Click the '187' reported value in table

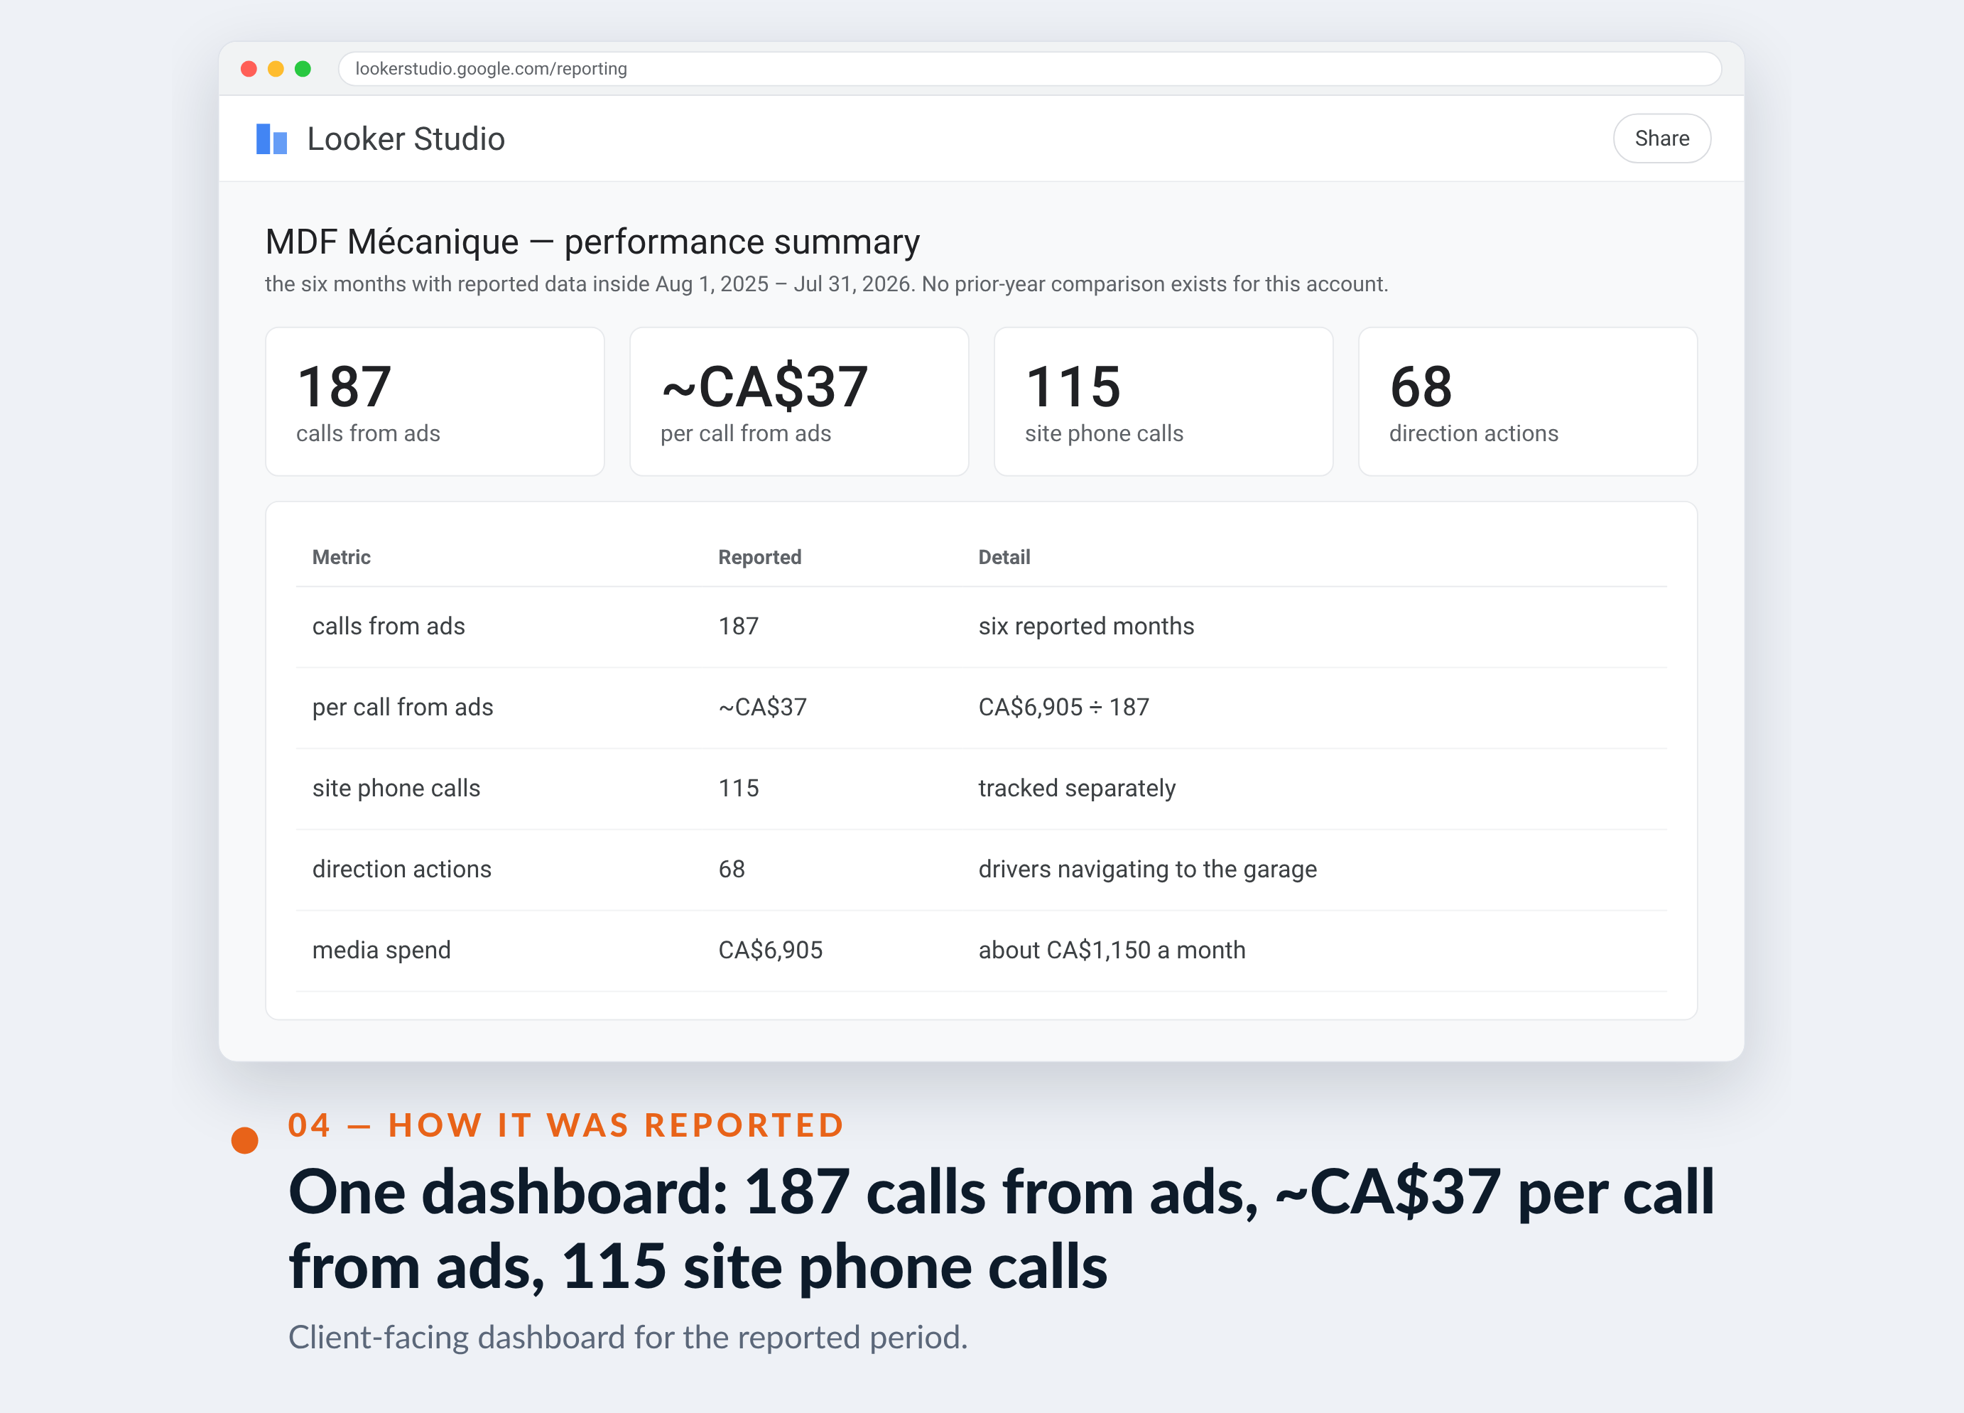(738, 627)
